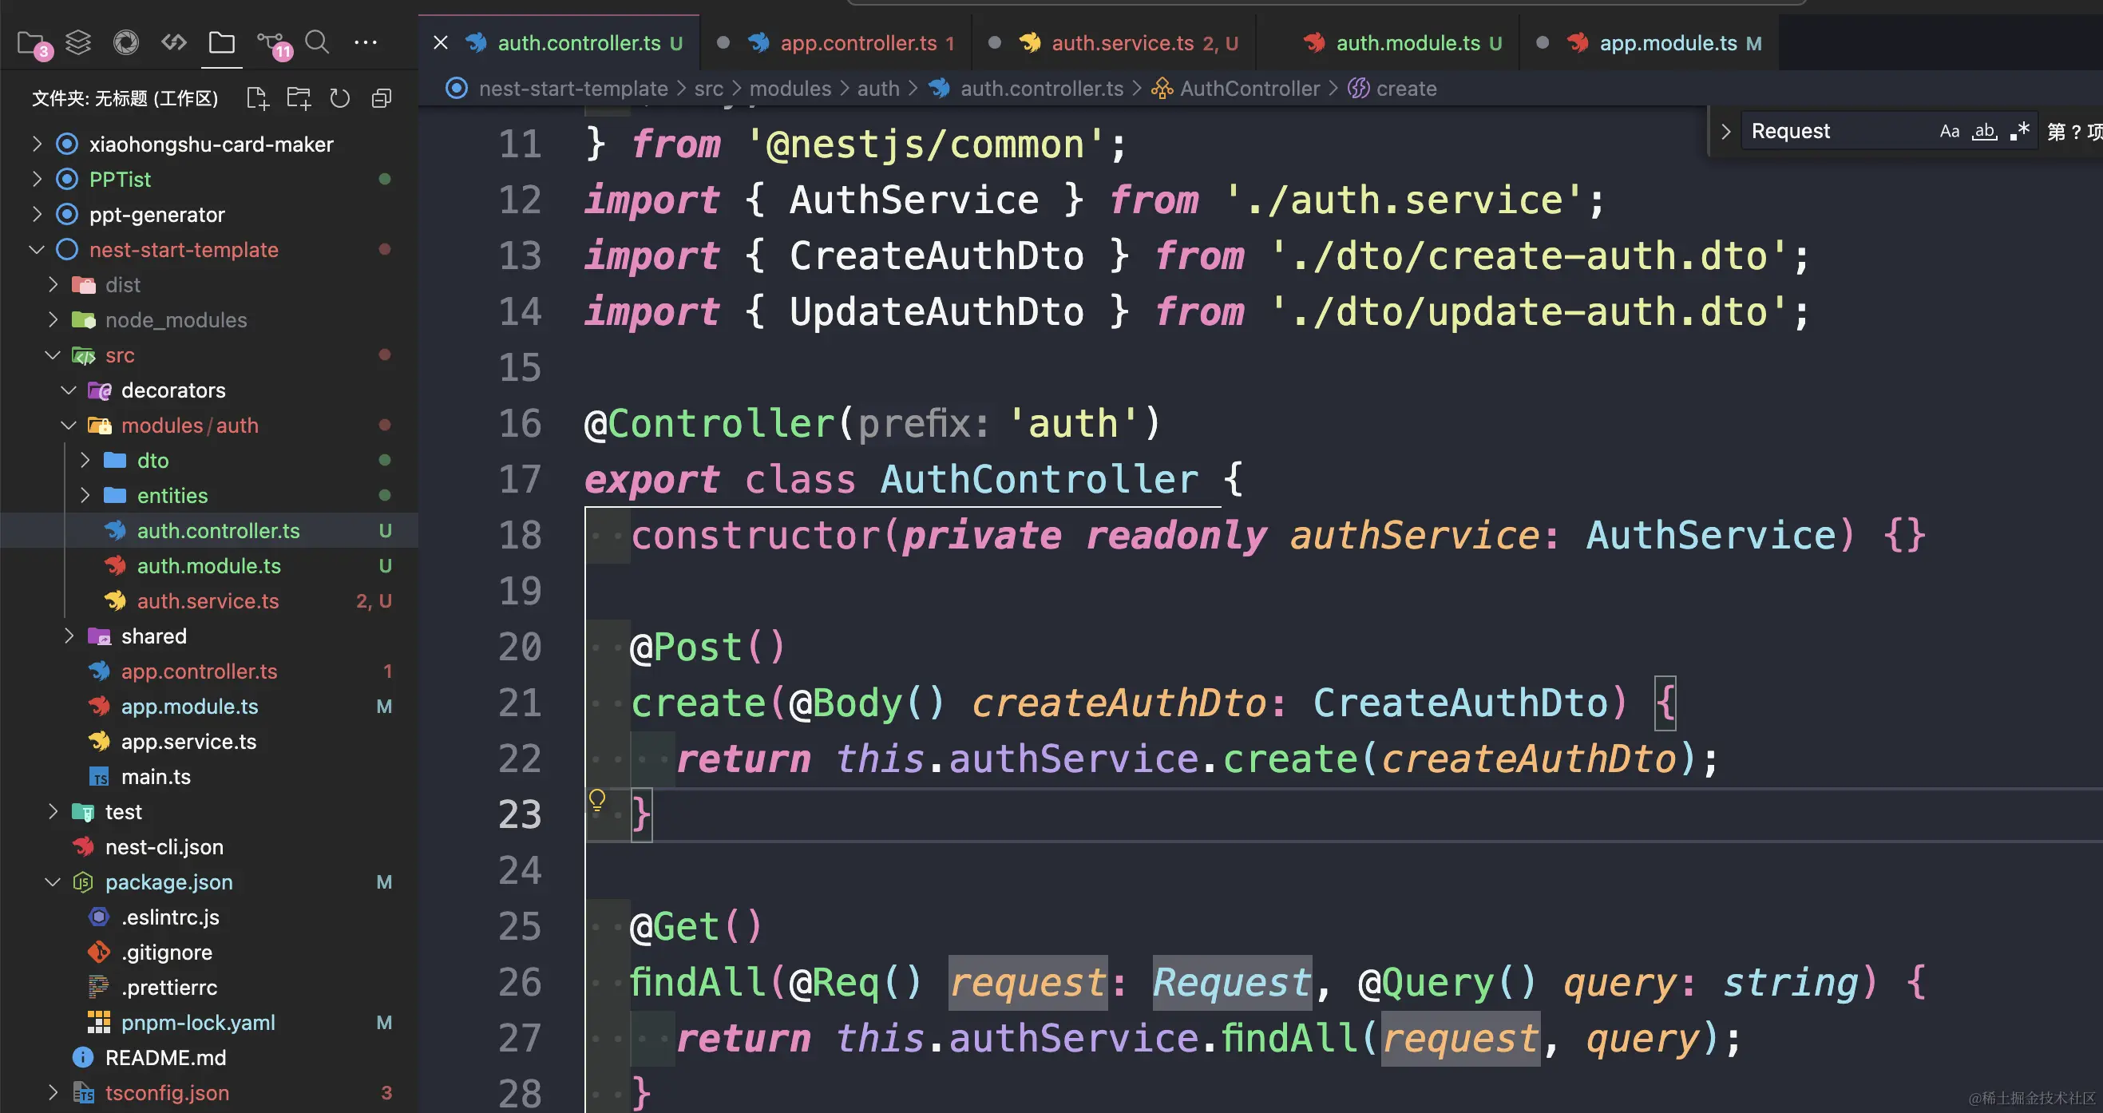Viewport: 2103px width, 1113px height.
Task: Toggle Match Case in find widget
Action: [1949, 132]
